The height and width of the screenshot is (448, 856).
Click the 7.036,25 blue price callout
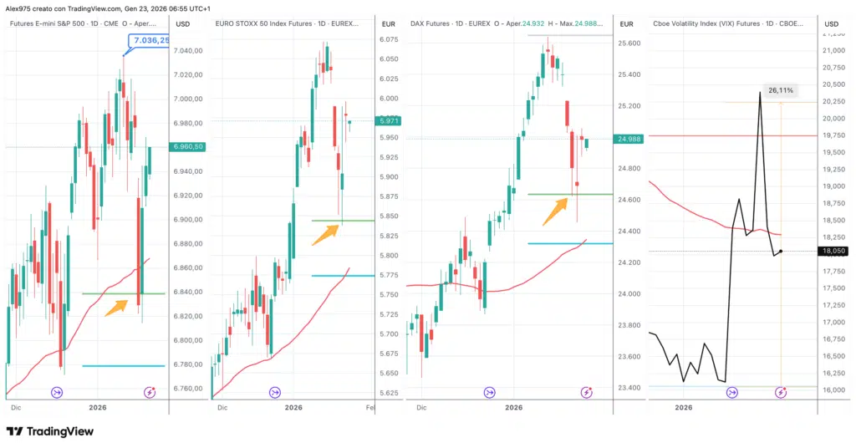click(150, 39)
